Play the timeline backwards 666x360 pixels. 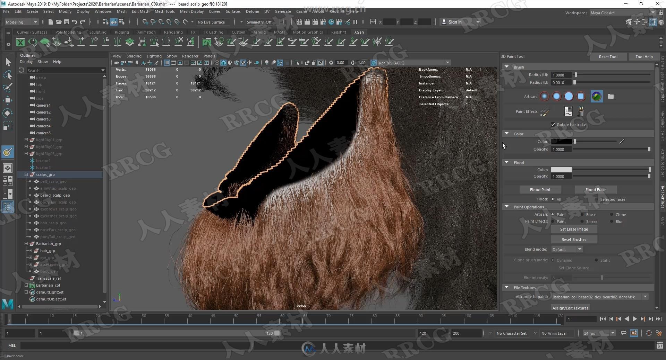[626, 319]
